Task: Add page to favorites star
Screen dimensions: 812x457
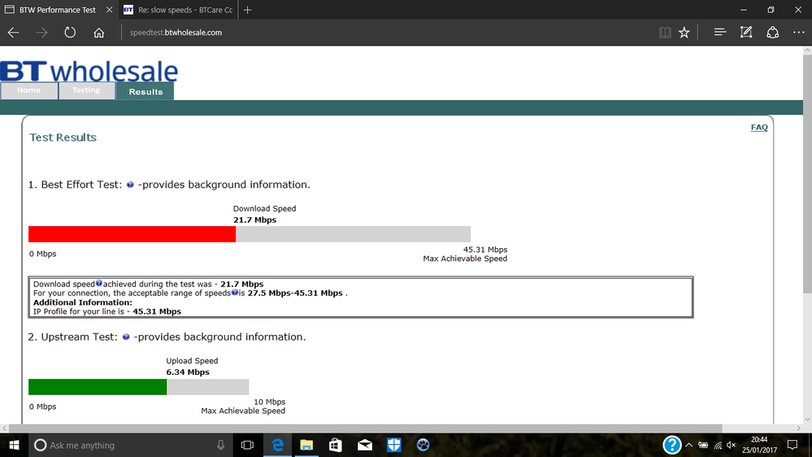Action: (x=684, y=33)
